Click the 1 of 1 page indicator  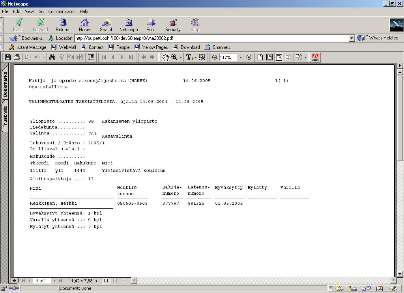click(x=41, y=281)
